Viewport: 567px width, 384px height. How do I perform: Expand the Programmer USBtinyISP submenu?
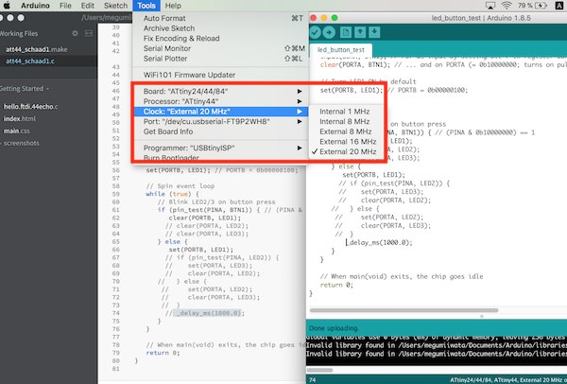click(x=220, y=148)
